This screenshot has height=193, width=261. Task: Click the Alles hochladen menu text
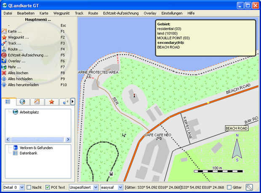click(20, 79)
